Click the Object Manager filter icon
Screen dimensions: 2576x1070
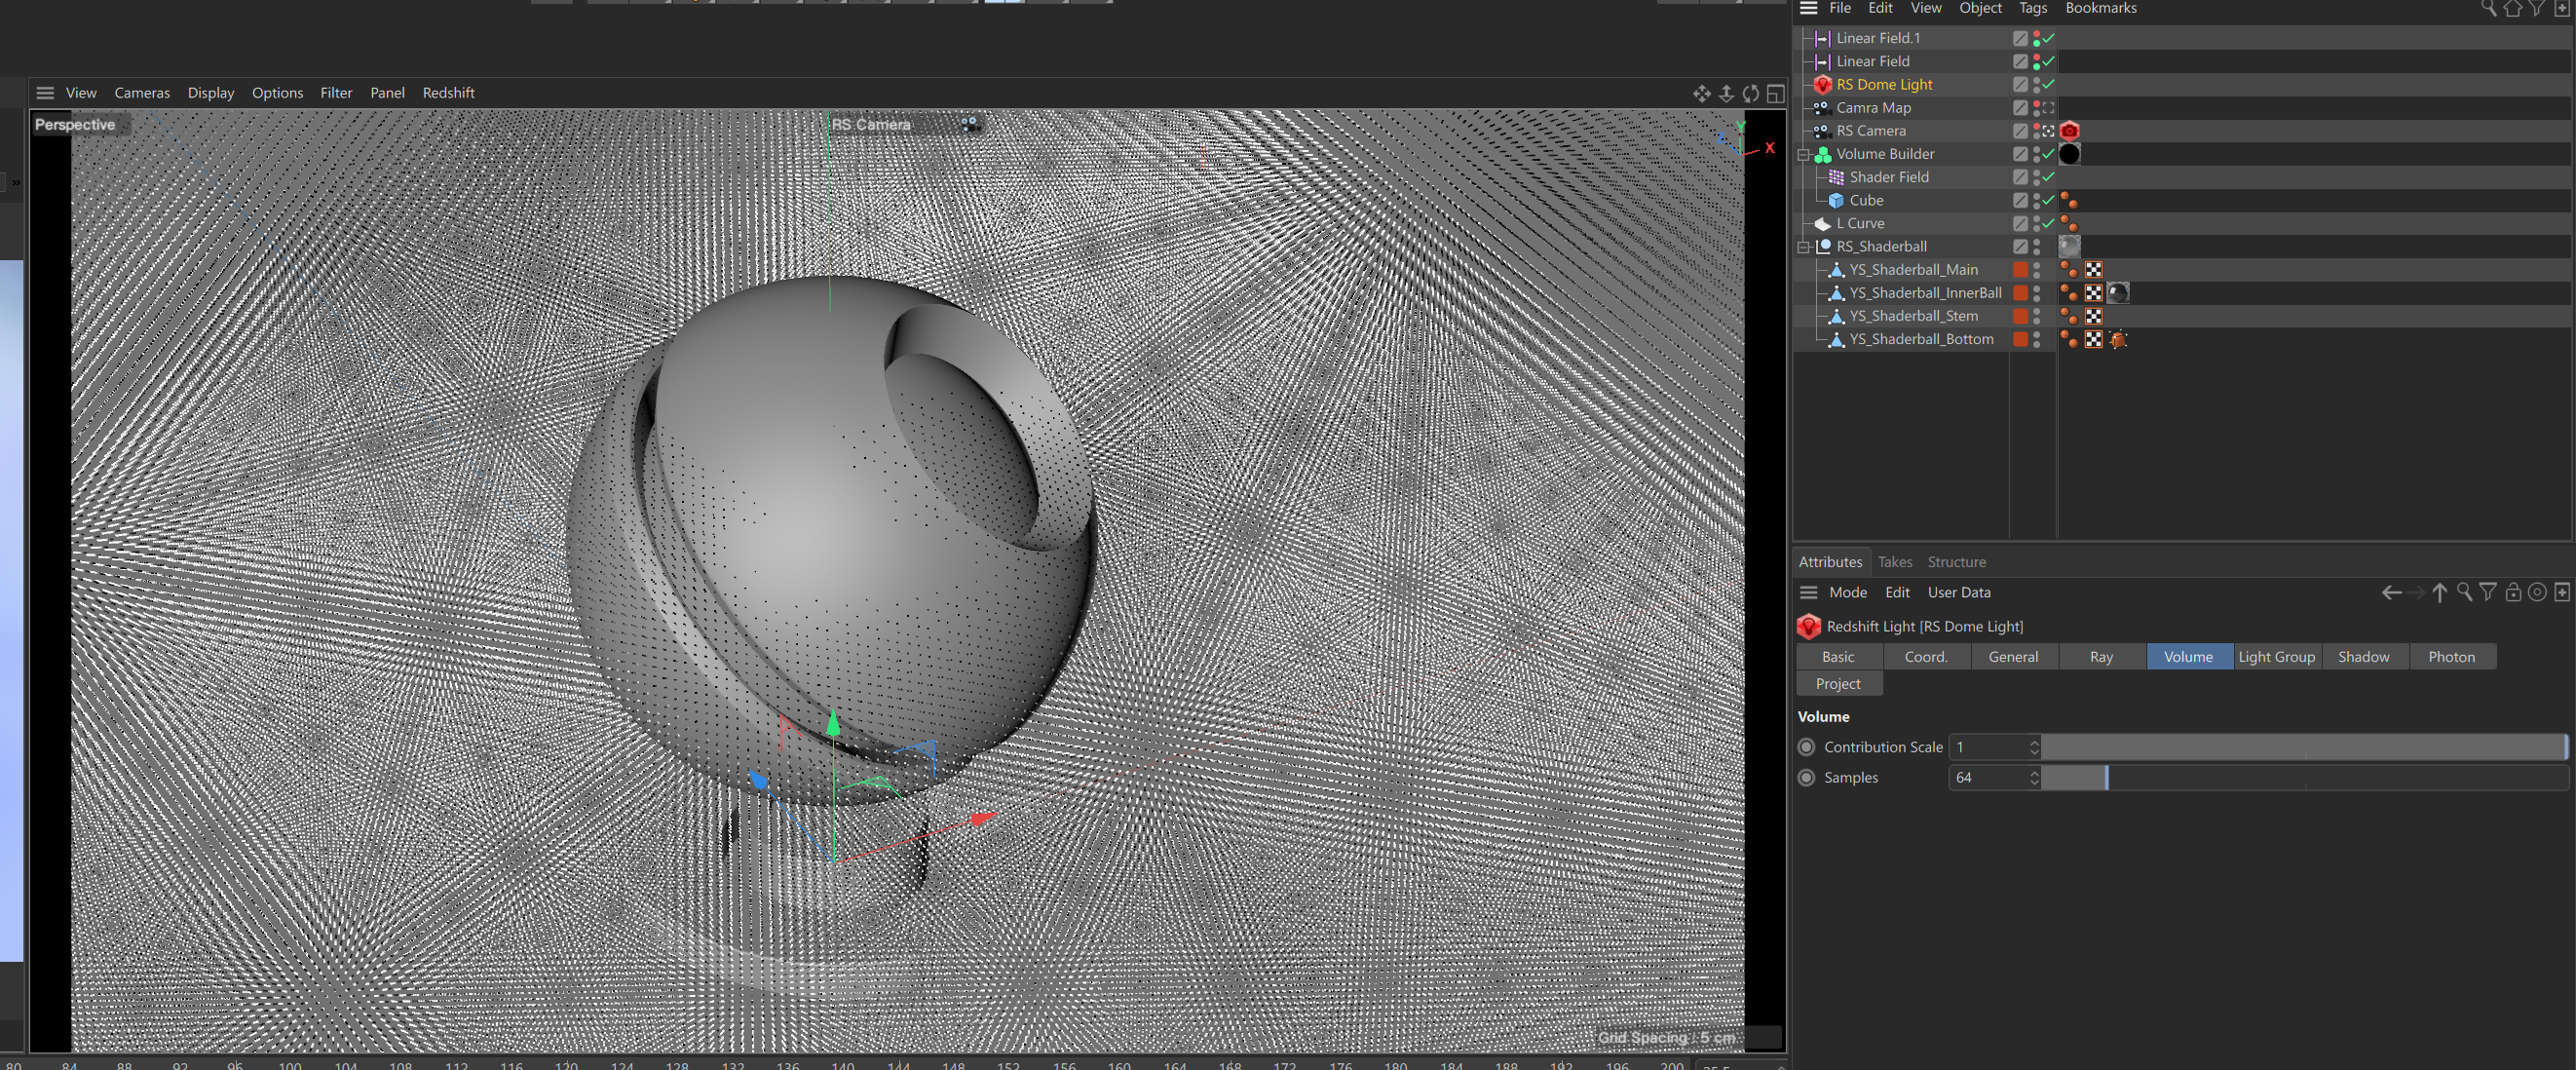point(2537,8)
